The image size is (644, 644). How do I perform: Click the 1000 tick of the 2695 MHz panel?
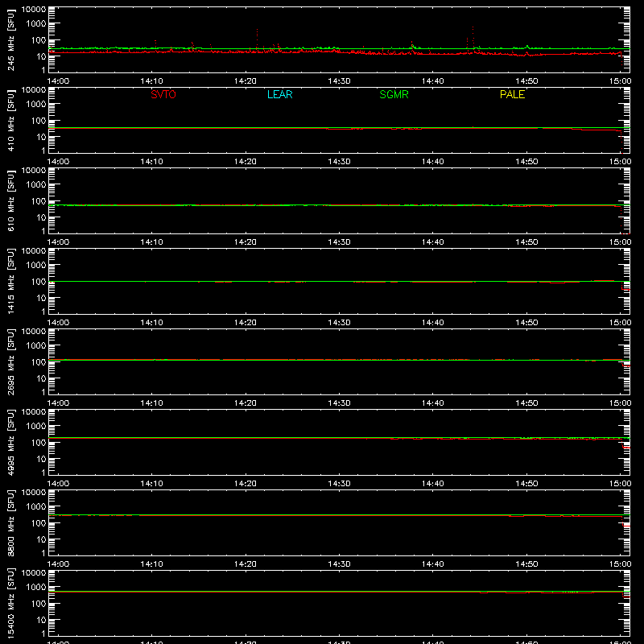(x=36, y=345)
